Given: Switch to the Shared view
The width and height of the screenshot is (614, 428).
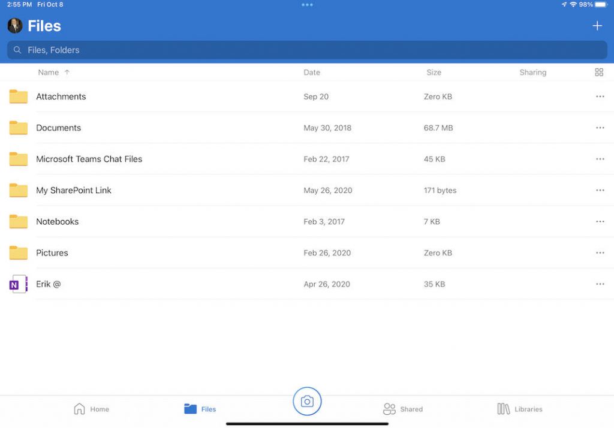Looking at the screenshot, I should pyautogui.click(x=403, y=409).
